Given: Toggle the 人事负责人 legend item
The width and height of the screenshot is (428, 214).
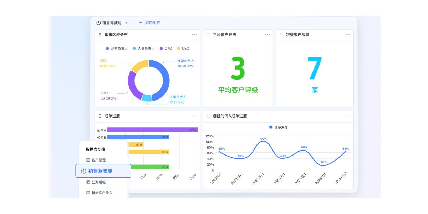Looking at the screenshot, I should (144, 48).
